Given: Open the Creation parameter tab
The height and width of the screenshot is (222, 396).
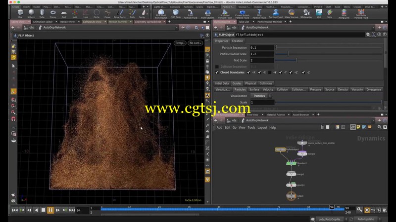Looking at the screenshot, I should click(238, 41).
